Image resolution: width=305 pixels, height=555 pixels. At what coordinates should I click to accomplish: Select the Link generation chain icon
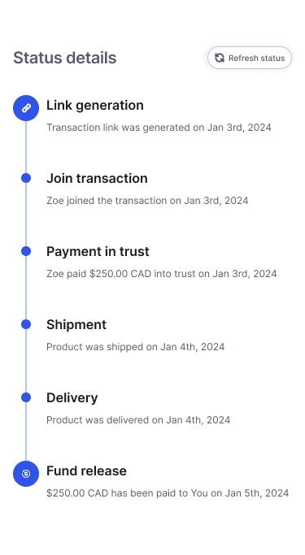tap(26, 108)
